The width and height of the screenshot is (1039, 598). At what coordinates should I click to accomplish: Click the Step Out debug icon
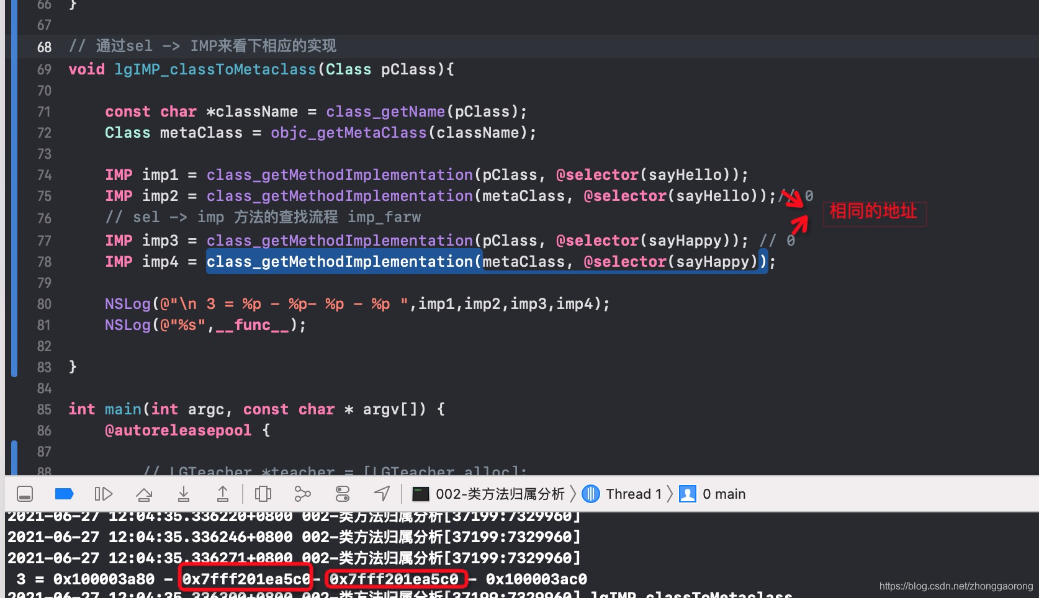tap(222, 494)
